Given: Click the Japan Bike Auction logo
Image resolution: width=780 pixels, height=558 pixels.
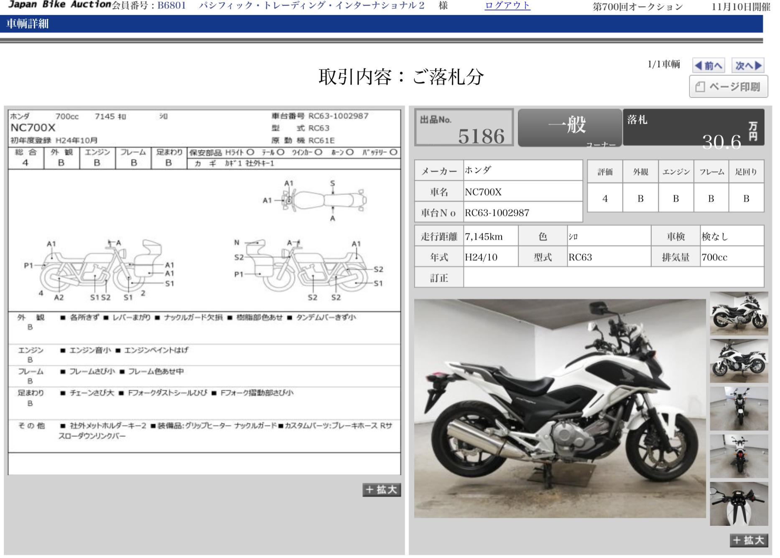Looking at the screenshot, I should click(x=60, y=5).
